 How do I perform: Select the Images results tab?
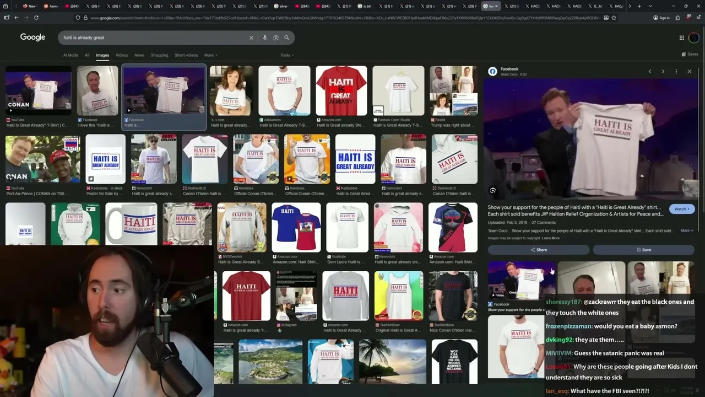coord(102,55)
